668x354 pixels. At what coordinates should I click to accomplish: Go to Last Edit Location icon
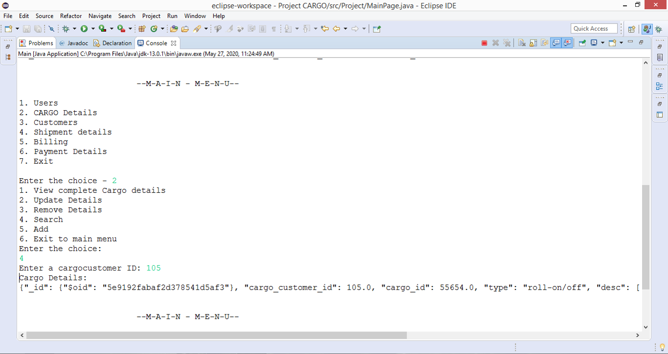324,29
